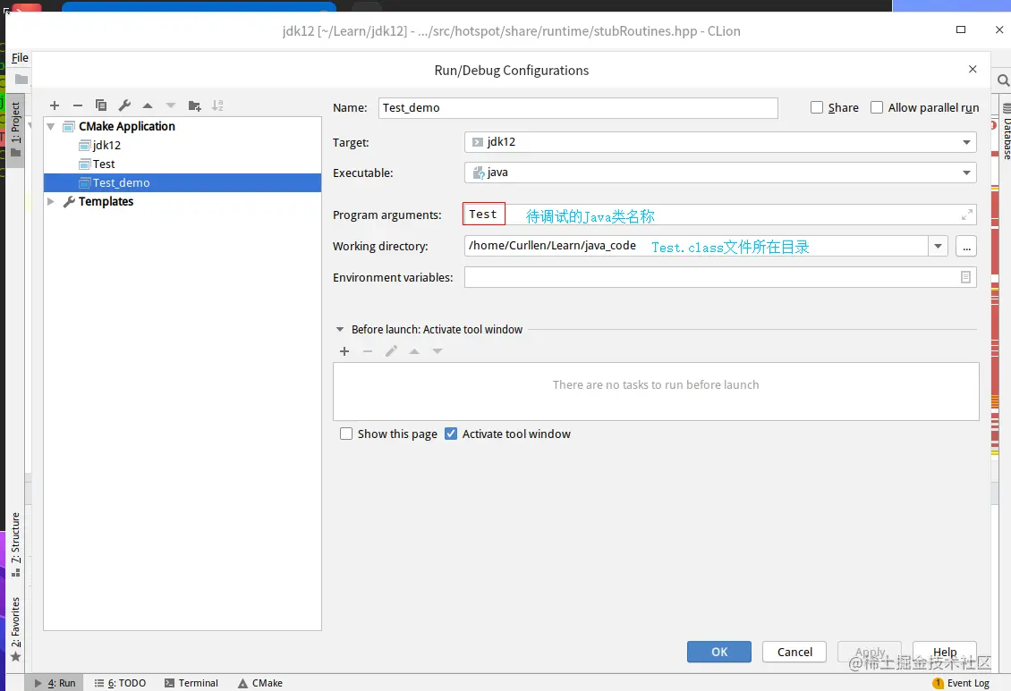Click the Name input field
This screenshot has height=691, width=1011.
click(578, 107)
